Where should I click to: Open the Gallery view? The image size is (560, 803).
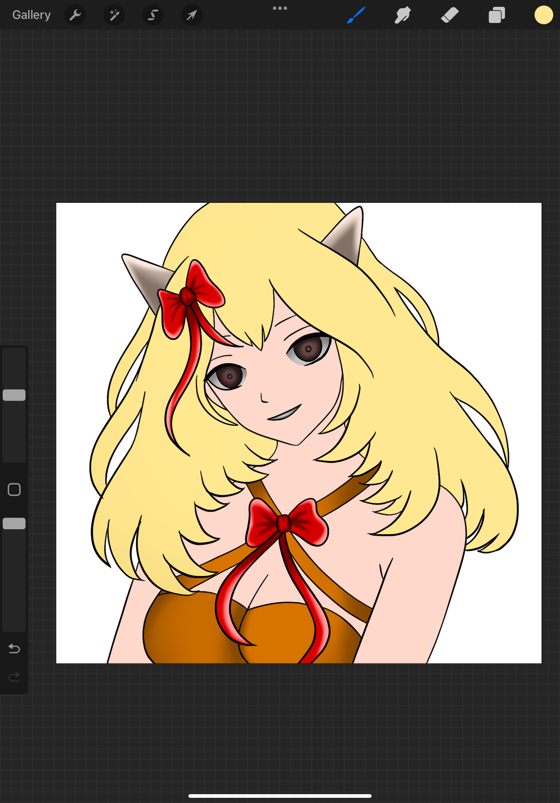pos(31,15)
